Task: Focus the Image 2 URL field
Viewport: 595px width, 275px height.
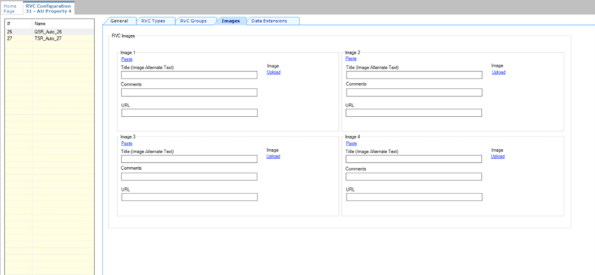Action: 414,113
